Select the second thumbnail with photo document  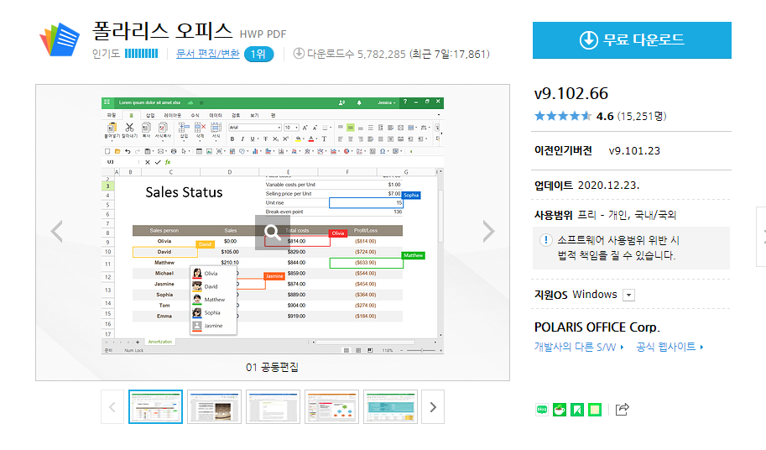point(214,406)
